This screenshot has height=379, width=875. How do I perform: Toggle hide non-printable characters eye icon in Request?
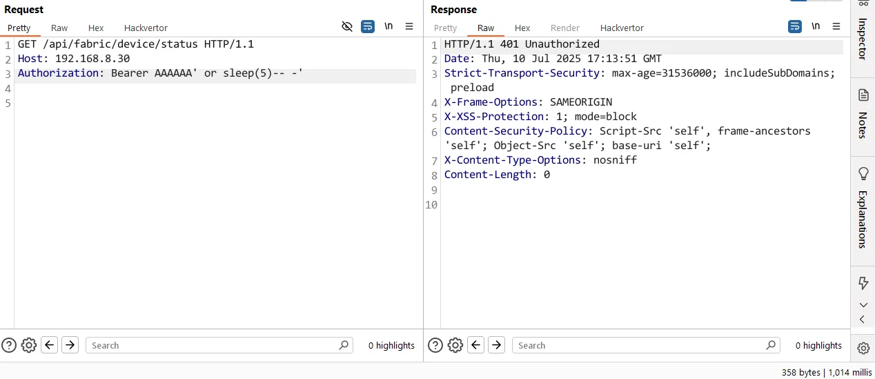pos(347,26)
